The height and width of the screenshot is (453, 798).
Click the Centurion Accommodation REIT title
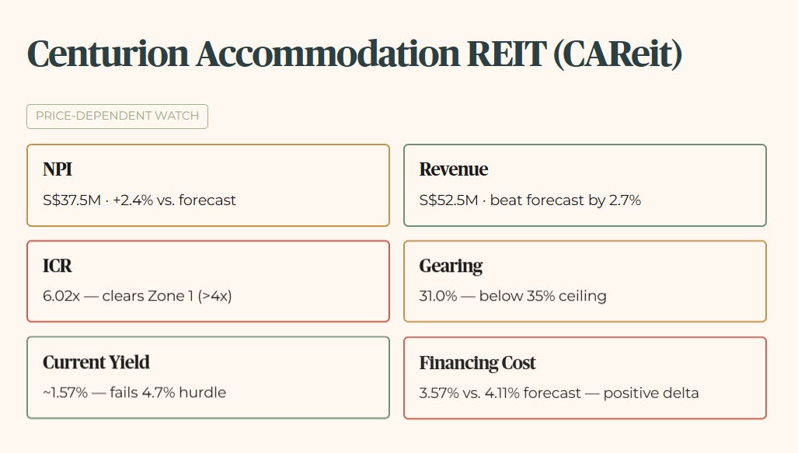coord(354,54)
